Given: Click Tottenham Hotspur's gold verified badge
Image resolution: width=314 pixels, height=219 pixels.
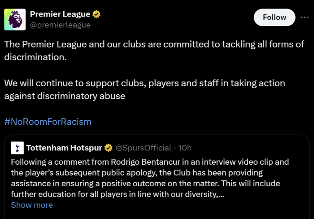Looking at the screenshot, I should [109, 148].
